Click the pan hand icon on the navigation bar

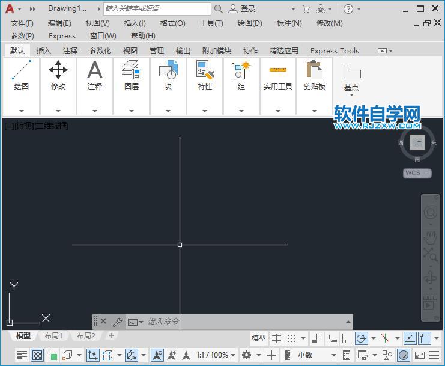click(430, 237)
